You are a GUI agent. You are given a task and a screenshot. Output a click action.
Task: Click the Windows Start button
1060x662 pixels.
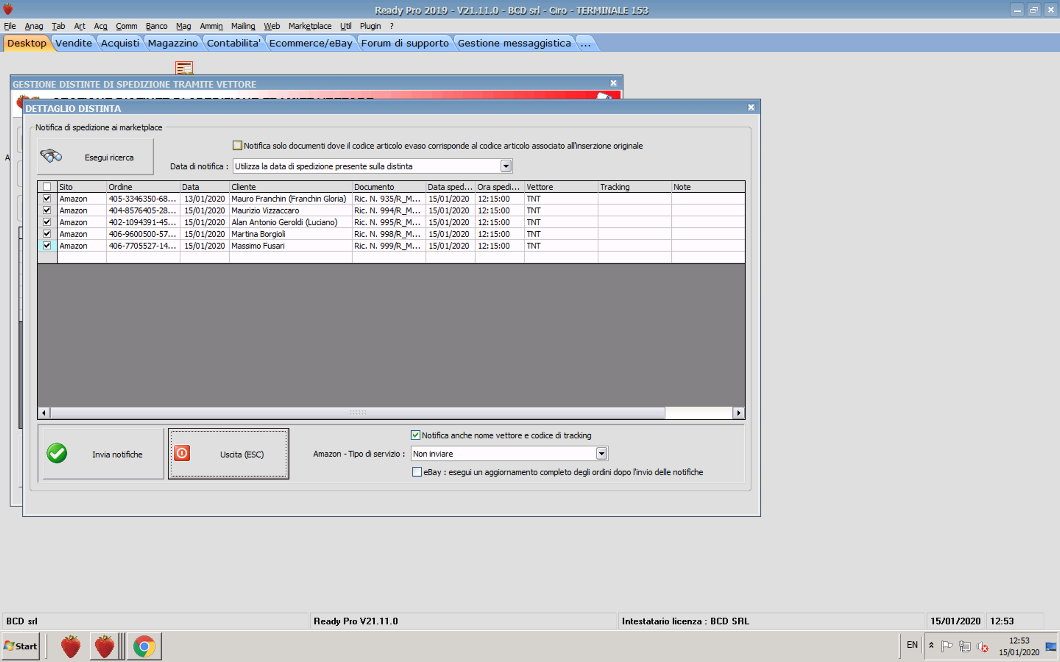point(20,646)
